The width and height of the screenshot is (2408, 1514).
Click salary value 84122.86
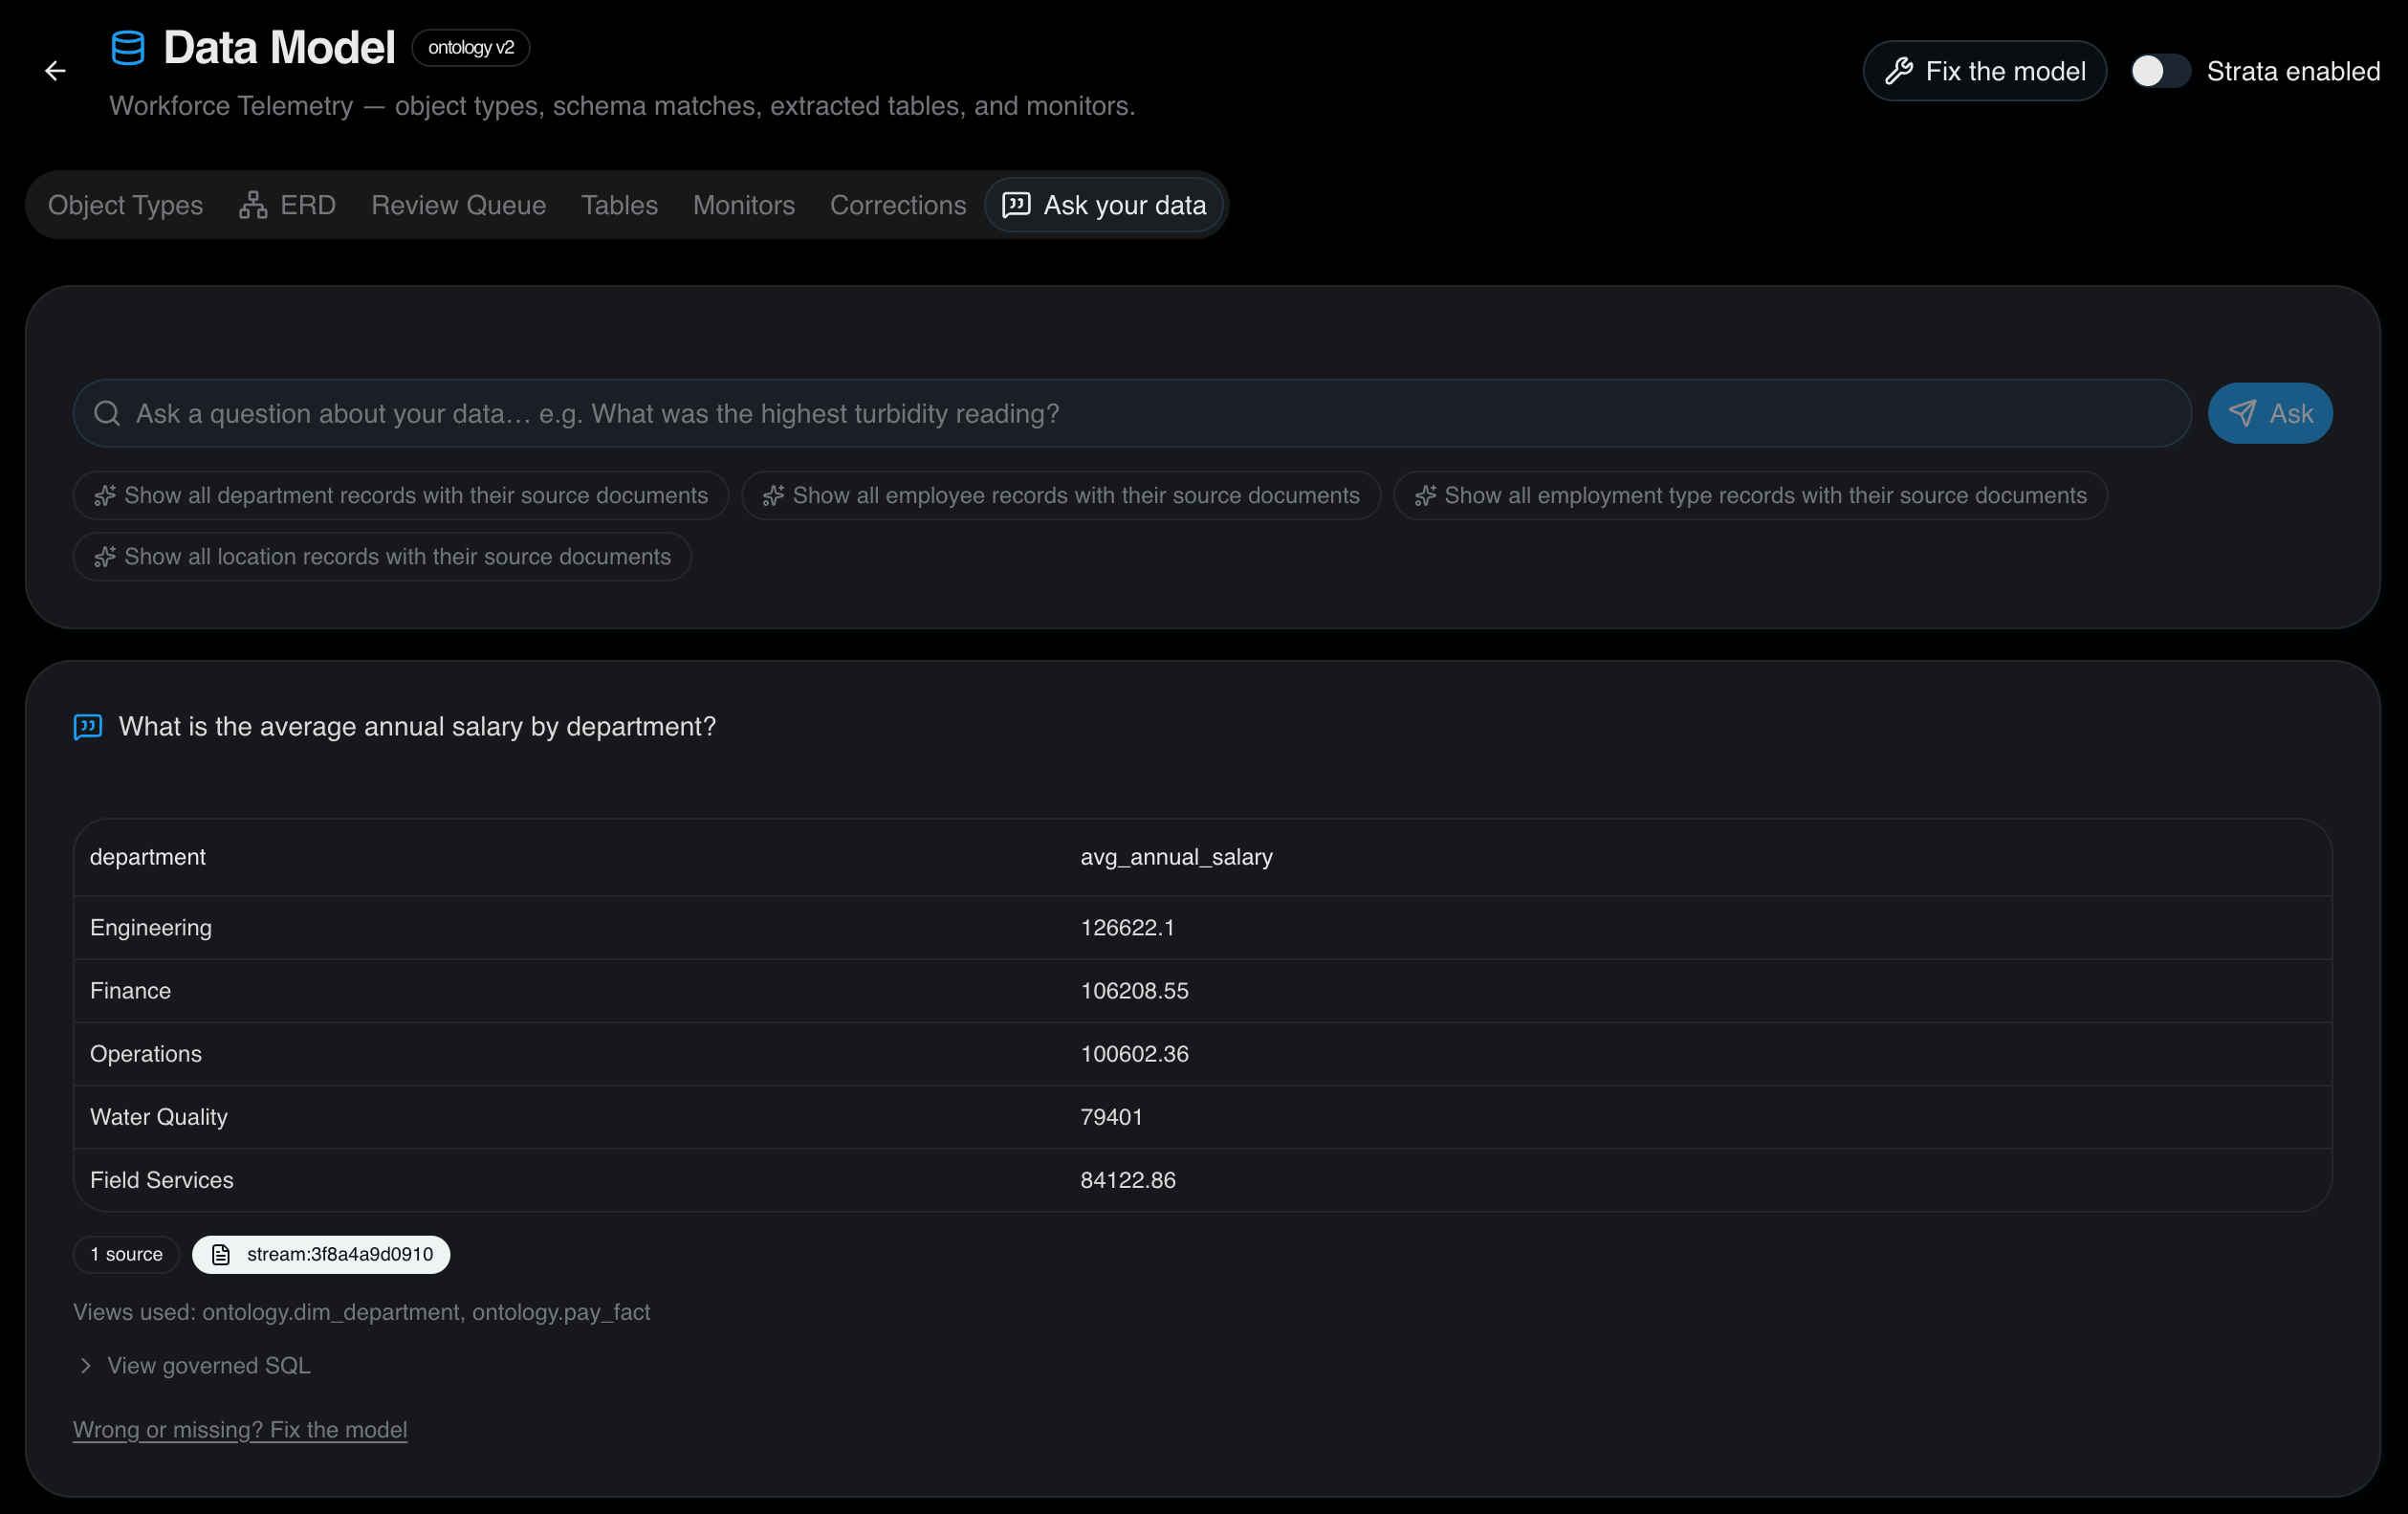(x=1127, y=1180)
